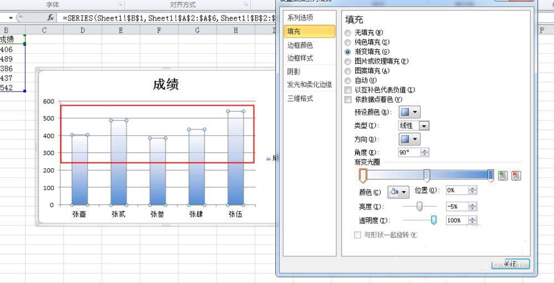Screen dimensions: 554x283
Task: Select the chart title 成绩
Action: (x=166, y=85)
